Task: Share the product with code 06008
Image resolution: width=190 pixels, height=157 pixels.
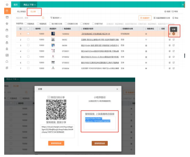Action: (x=174, y=45)
